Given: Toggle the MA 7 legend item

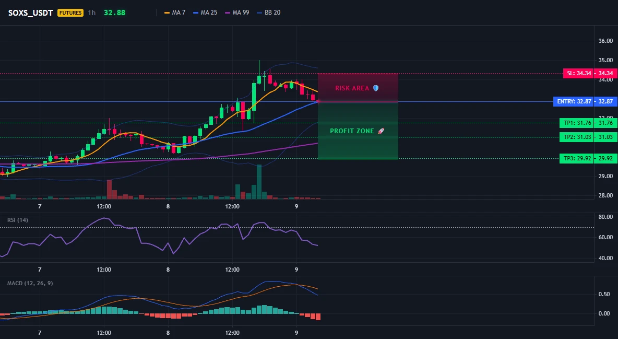Looking at the screenshot, I should coord(175,13).
